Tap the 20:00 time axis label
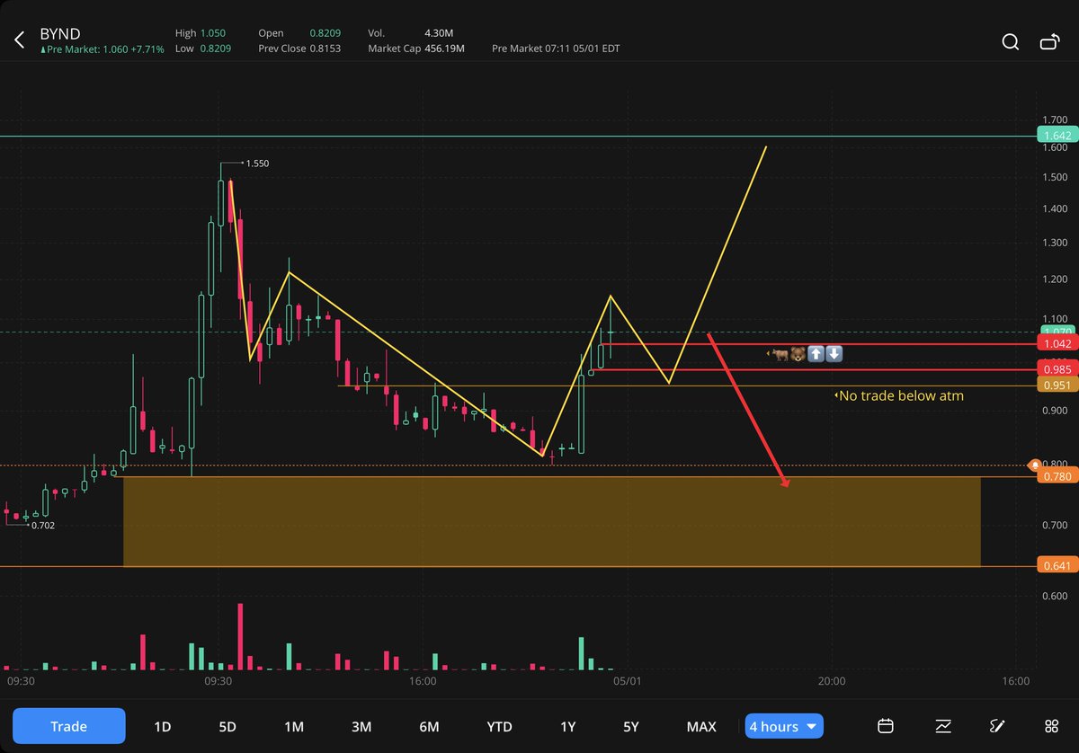The width and height of the screenshot is (1079, 753). point(832,682)
